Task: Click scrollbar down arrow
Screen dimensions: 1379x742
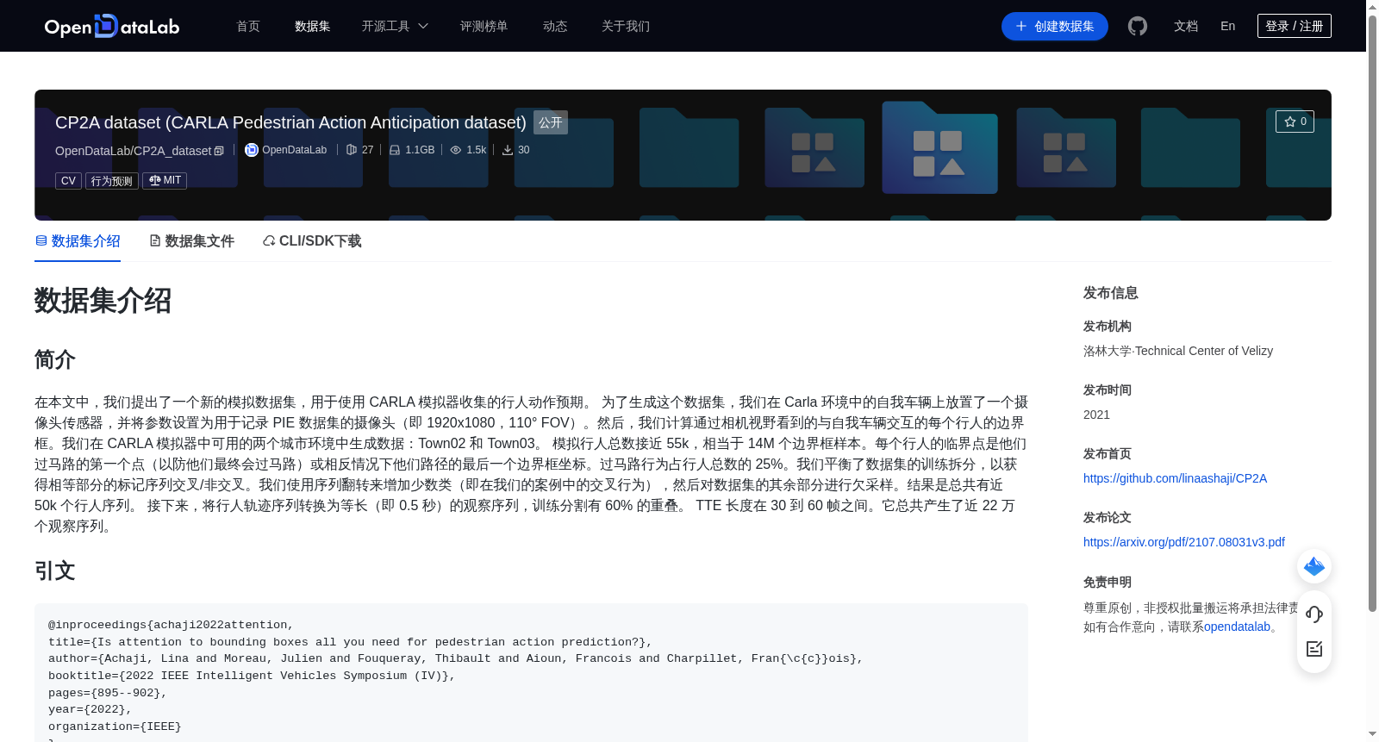Action: (x=1372, y=734)
